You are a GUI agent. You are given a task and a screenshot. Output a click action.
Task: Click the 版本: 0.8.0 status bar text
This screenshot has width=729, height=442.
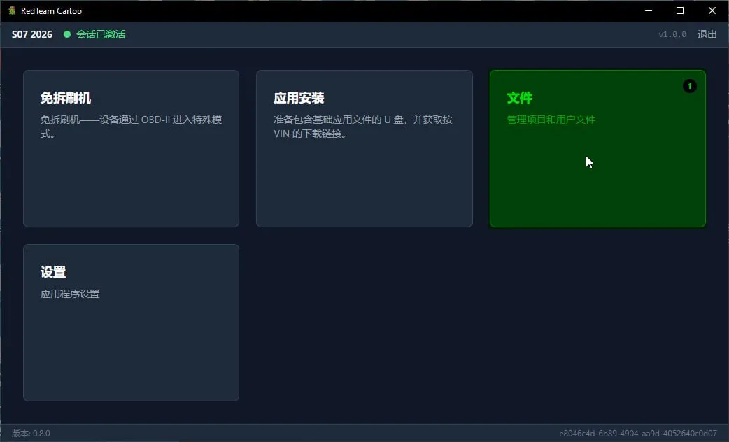31,433
